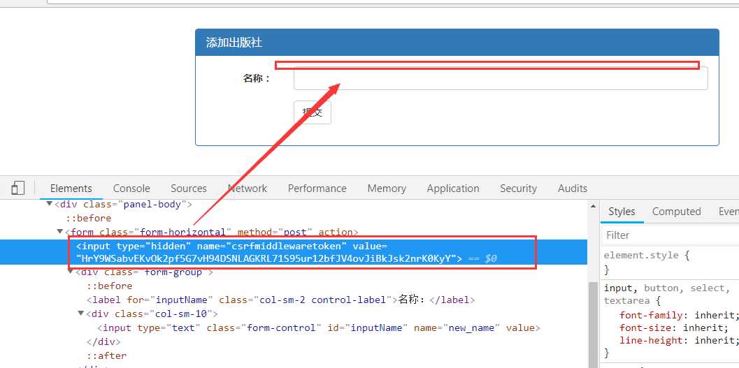Select the label for inputName line
The height and width of the screenshot is (368, 739).
tap(280, 300)
